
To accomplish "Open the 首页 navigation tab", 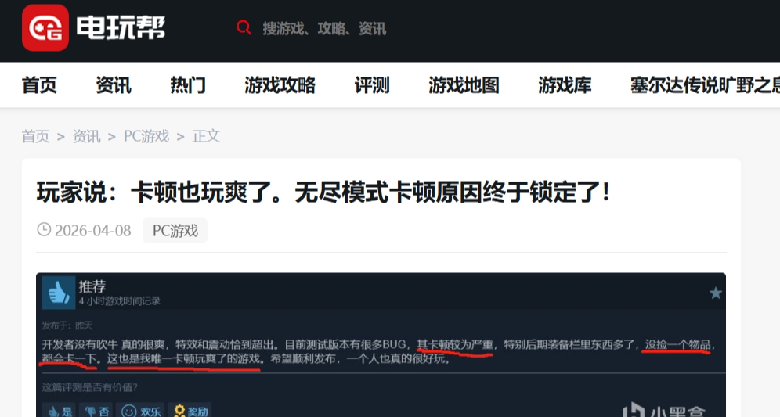I will 39,85.
